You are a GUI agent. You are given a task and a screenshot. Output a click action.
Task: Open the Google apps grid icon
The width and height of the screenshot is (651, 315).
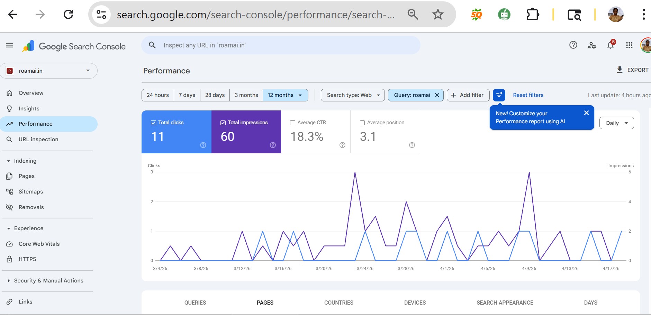click(x=629, y=45)
